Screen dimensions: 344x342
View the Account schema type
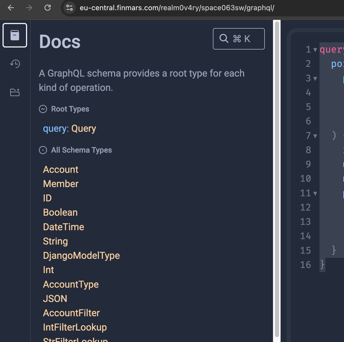[x=61, y=169]
